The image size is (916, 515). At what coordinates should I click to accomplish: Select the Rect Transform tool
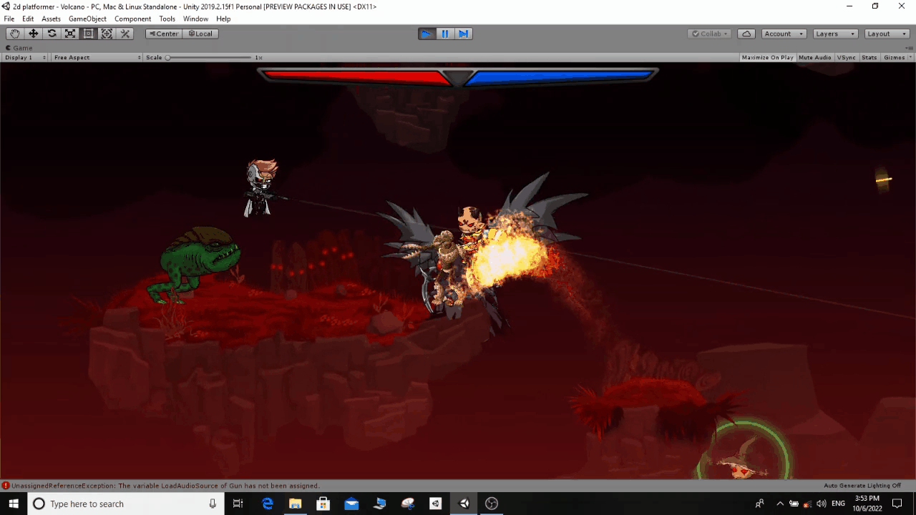tap(88, 33)
